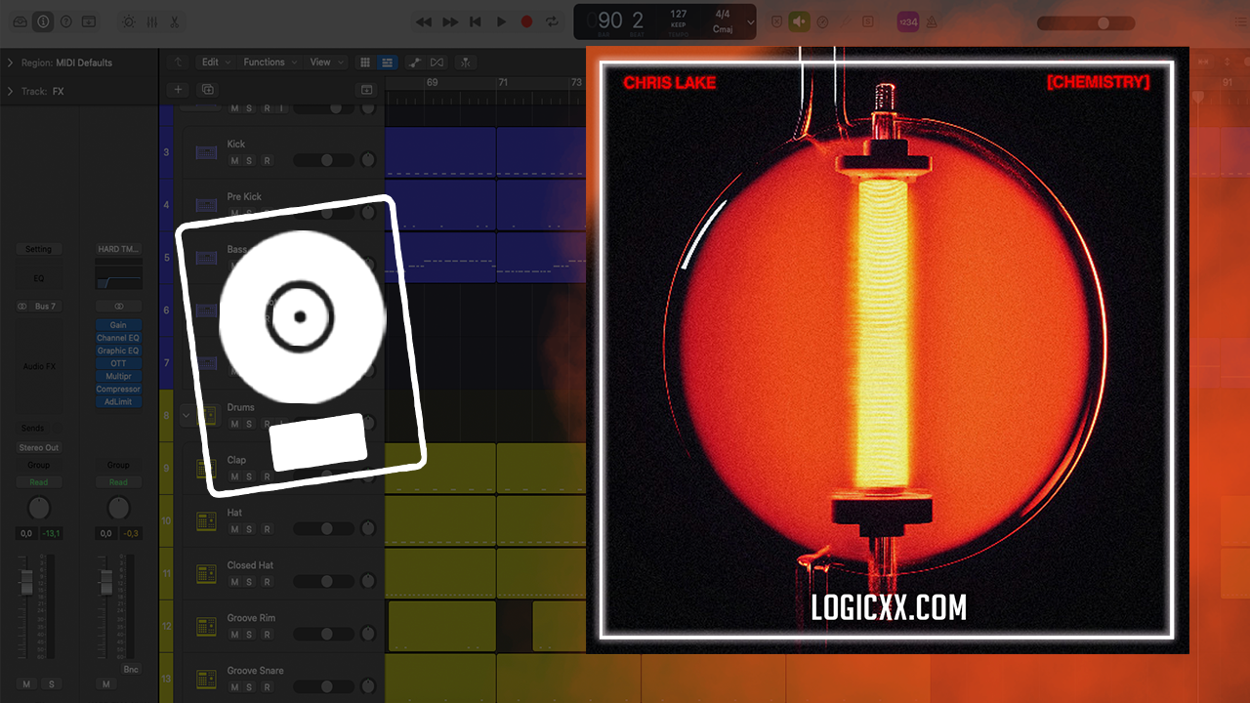Expand the Region: MIDI Defaults section

(x=11, y=62)
